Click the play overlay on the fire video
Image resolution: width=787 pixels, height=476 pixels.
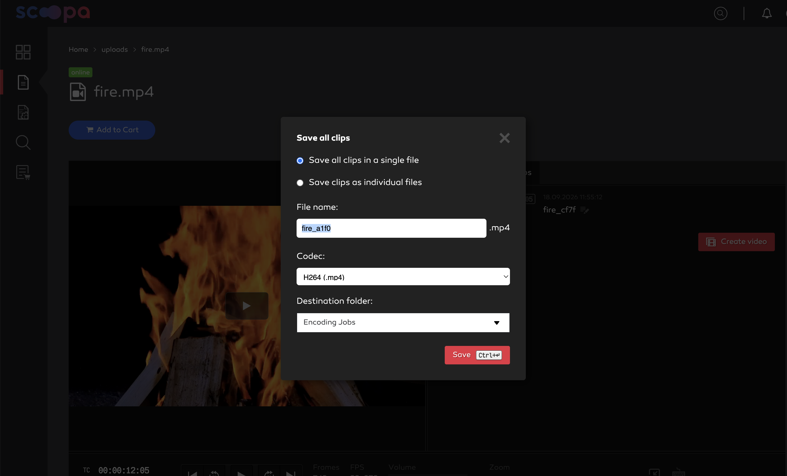[247, 306]
